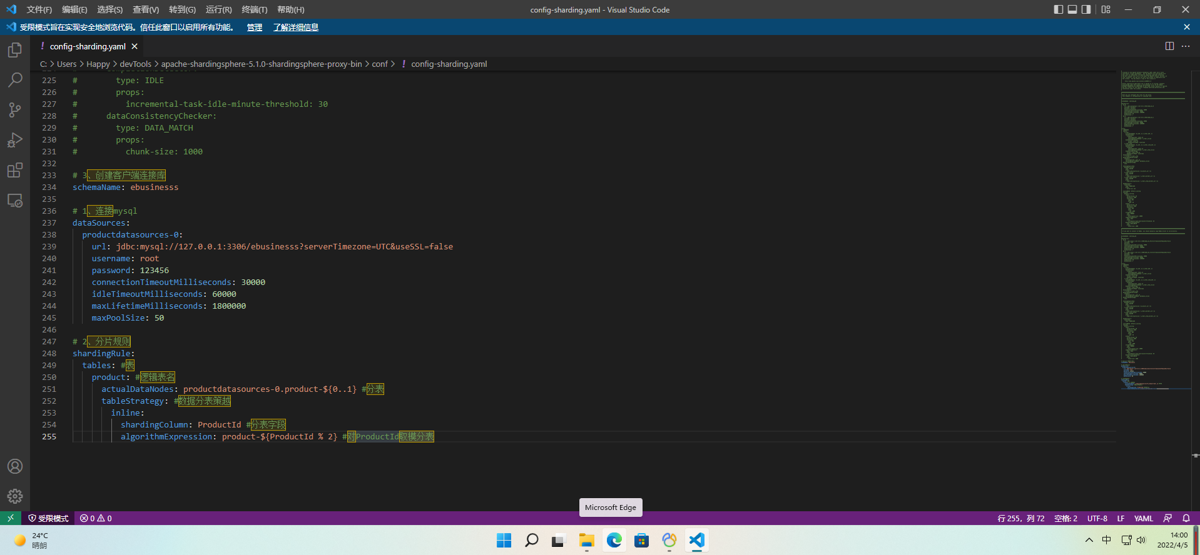Open Remote Explorer view
This screenshot has height=555, width=1200.
(15, 201)
